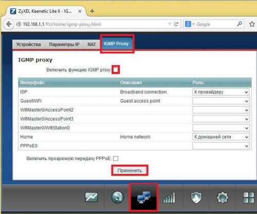
Task: Open the WifiMaster0/AccessPoint3 role dropdown
Action: 221,119
